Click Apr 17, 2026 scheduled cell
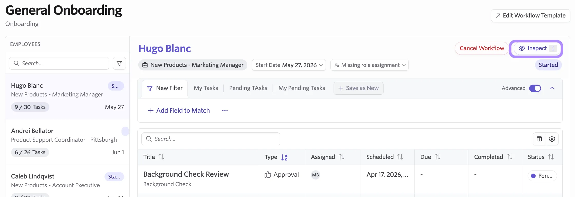Screen dimensions: 575x197 (387, 175)
